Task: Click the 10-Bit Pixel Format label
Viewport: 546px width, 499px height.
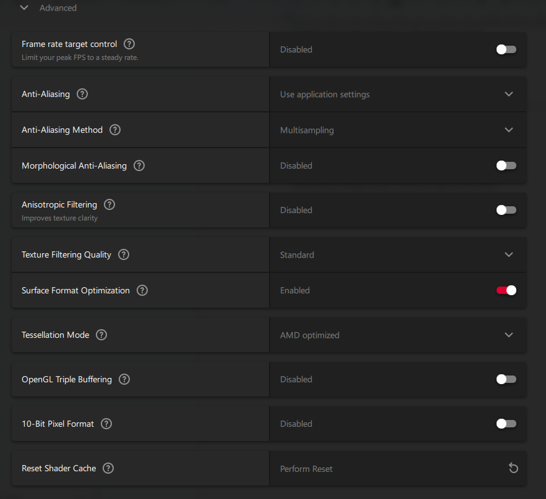Action: tap(58, 424)
